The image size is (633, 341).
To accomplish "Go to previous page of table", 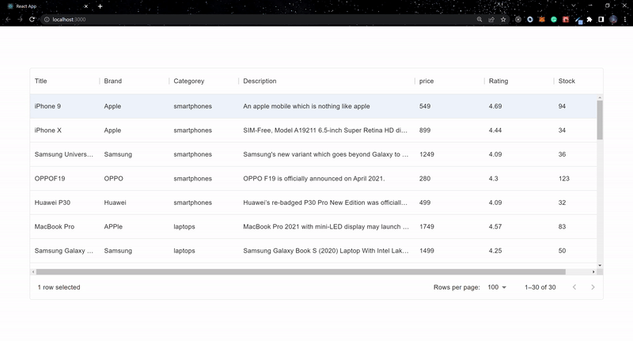I will click(574, 287).
